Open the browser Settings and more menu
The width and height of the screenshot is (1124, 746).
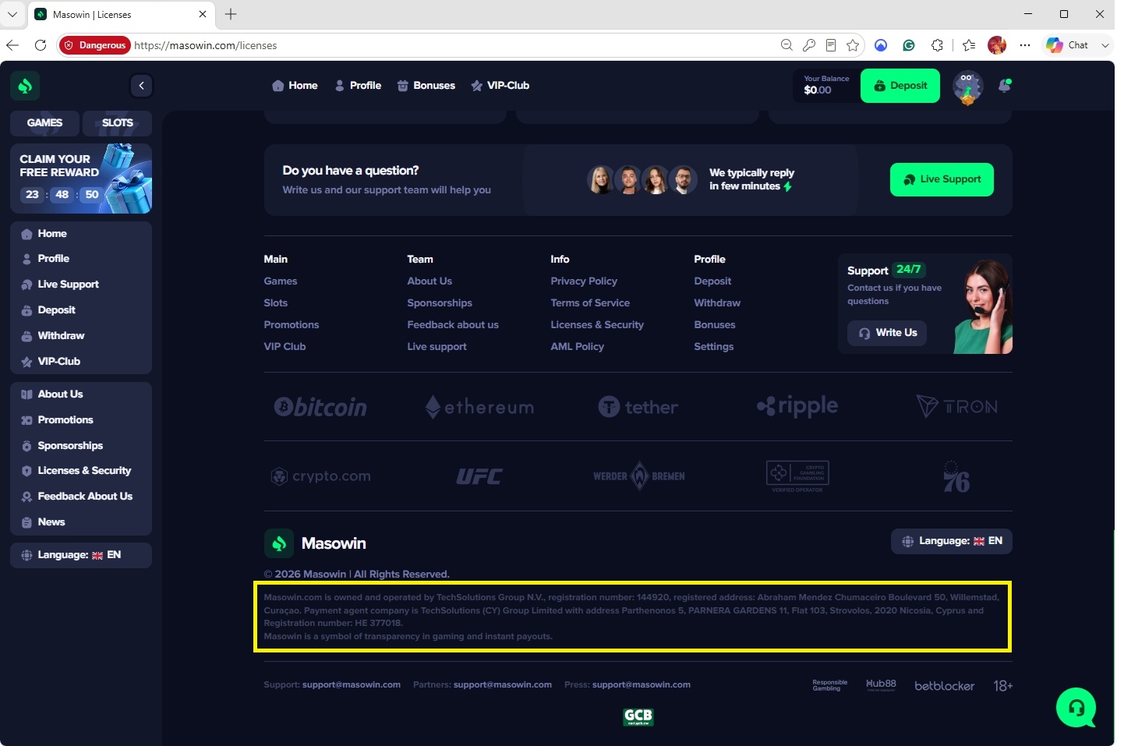point(1025,45)
